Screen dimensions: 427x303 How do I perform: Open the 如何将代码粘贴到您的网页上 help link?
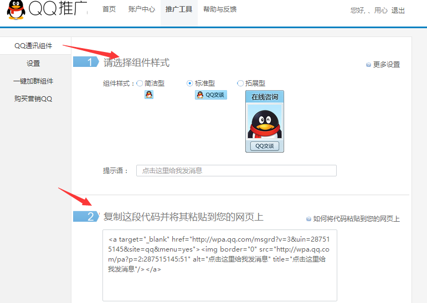click(x=357, y=219)
